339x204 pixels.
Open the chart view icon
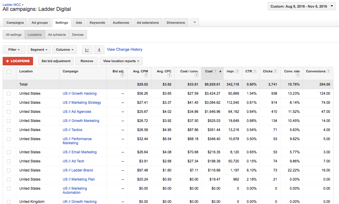tap(87, 50)
